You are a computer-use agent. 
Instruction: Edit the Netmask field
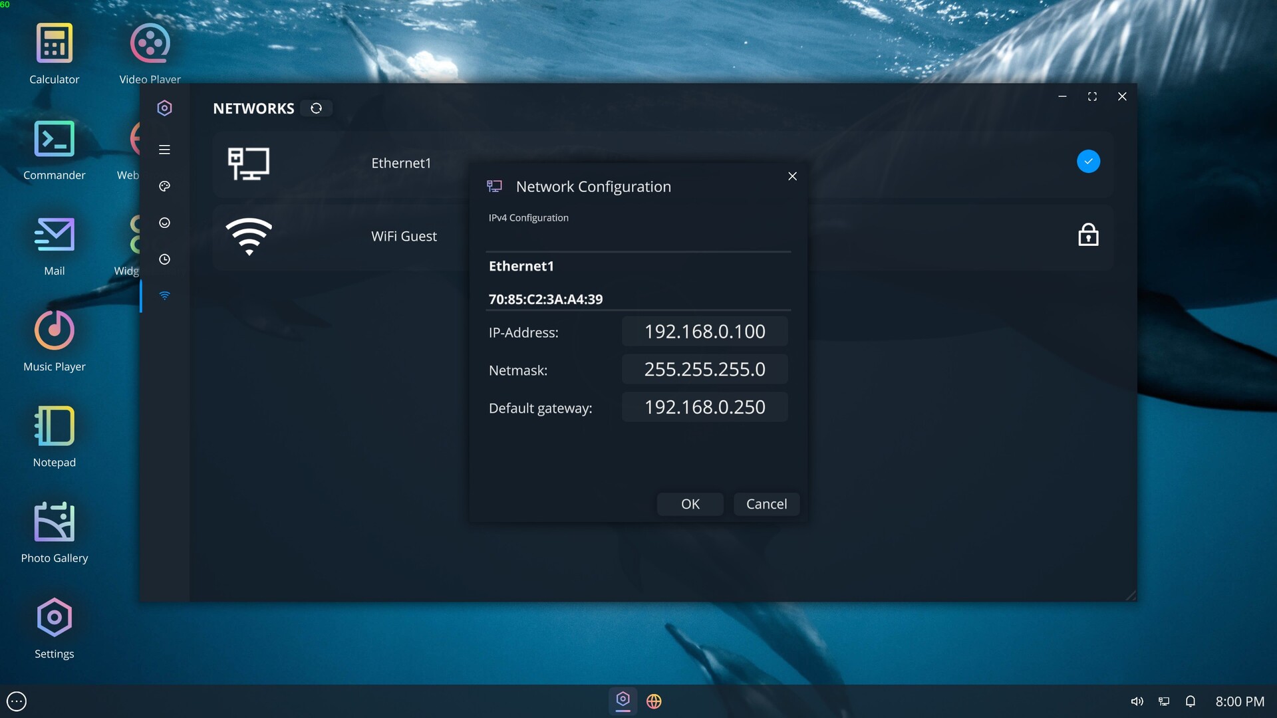coord(704,370)
